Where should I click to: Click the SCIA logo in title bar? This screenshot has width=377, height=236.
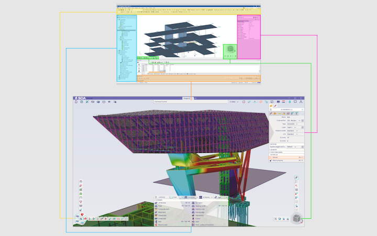click(x=81, y=98)
